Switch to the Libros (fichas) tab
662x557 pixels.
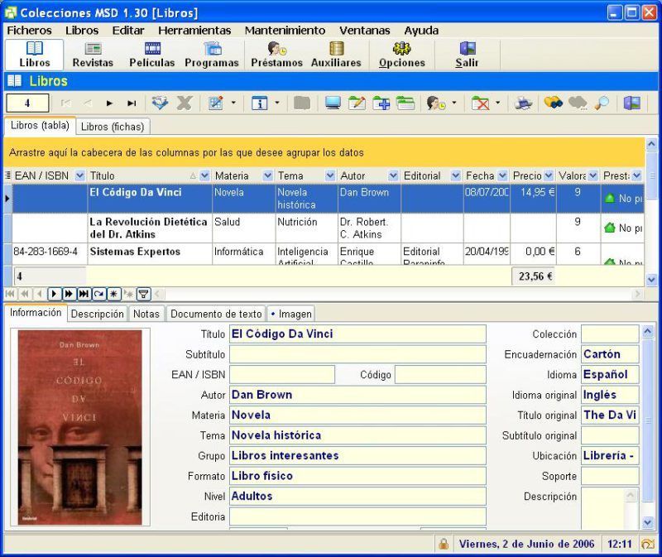(113, 127)
